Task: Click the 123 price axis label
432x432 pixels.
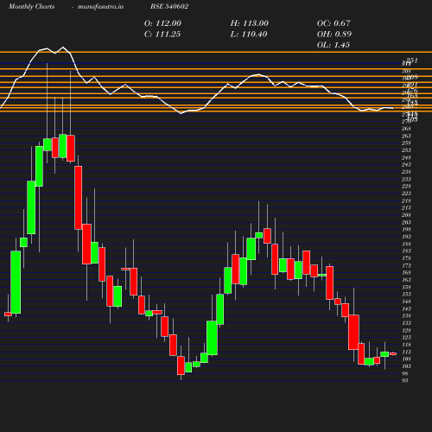Action: (x=406, y=337)
